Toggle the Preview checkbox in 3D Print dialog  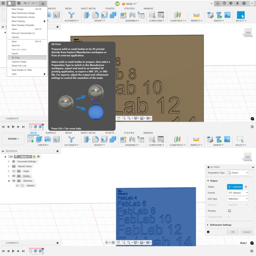(x=229, y=211)
